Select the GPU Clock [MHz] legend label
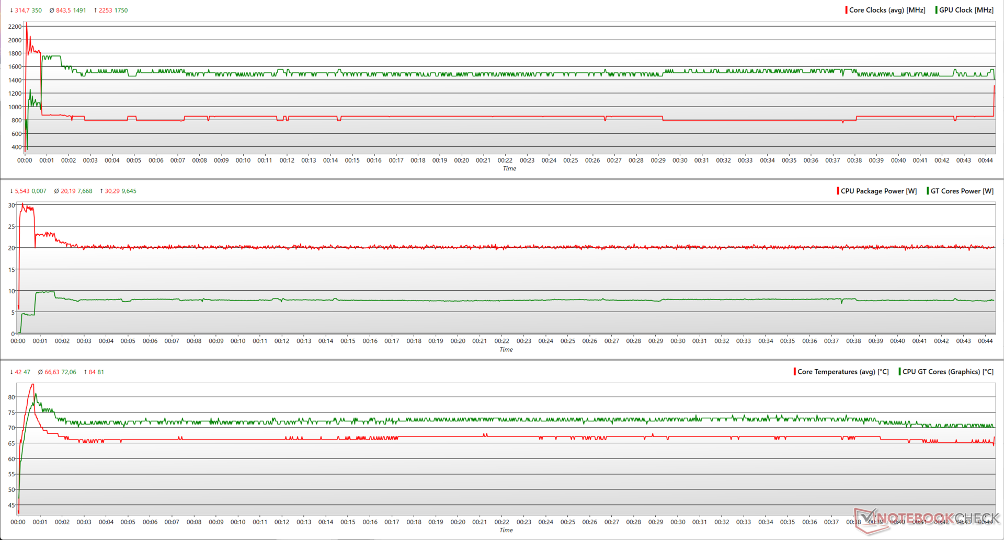The width and height of the screenshot is (1004, 540). point(966,10)
